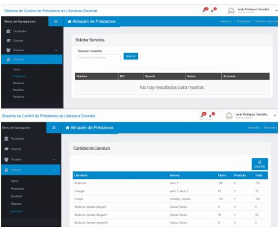
Task: Click the home icon beside the upper Almacén de Préstamos title
Action: [70, 21]
